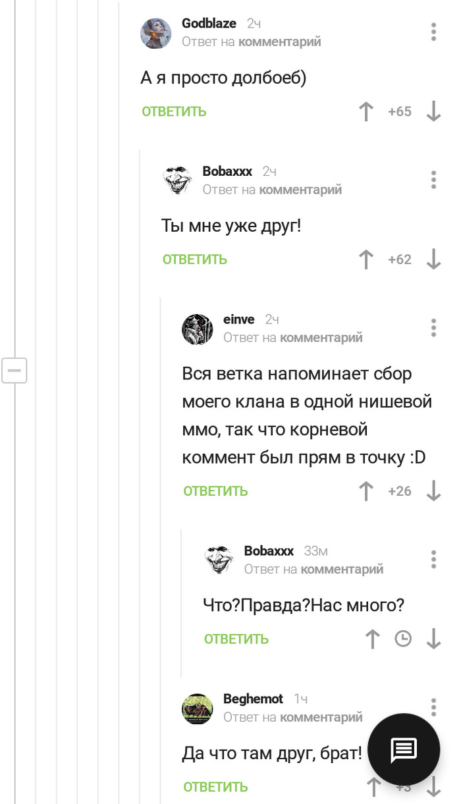The image size is (461, 804).
Task: Open options menu for the "Что?Правда?Нас много?" comment
Action: pos(433,559)
